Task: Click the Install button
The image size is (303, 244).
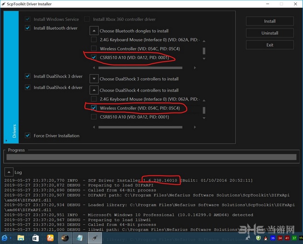Action: pyautogui.click(x=269, y=21)
